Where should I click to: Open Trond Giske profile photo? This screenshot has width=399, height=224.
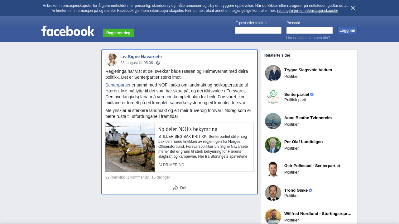point(273,193)
